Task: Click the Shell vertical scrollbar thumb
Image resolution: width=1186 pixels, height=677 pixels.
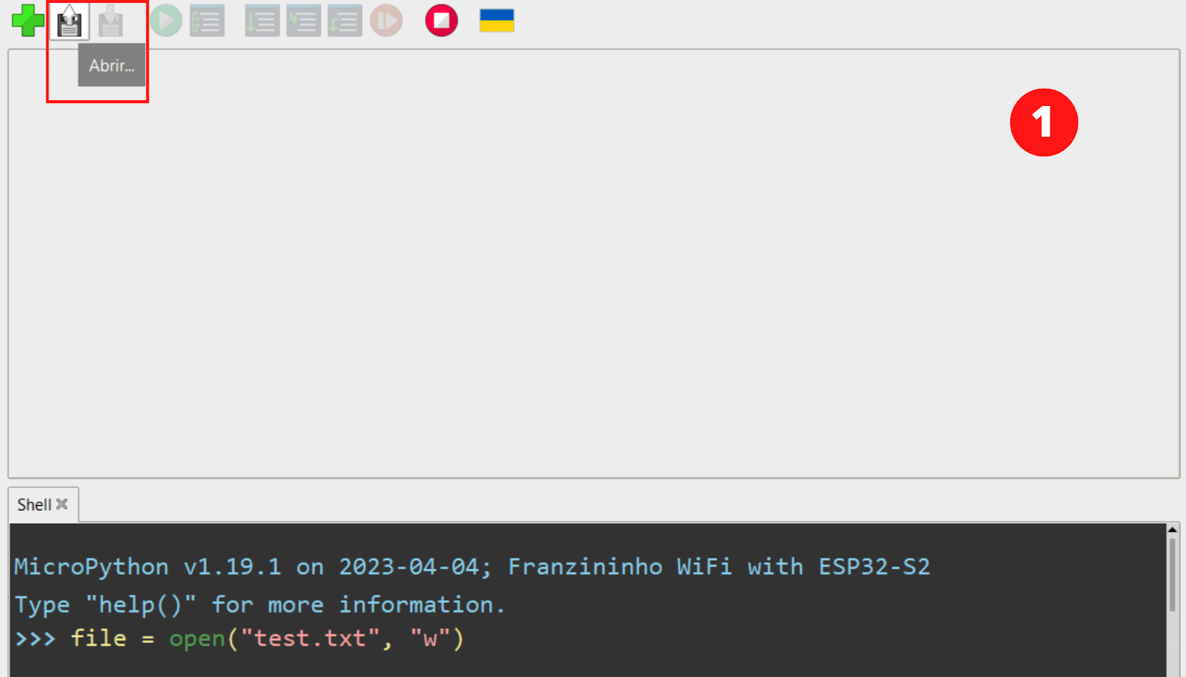Action: click(x=1173, y=574)
